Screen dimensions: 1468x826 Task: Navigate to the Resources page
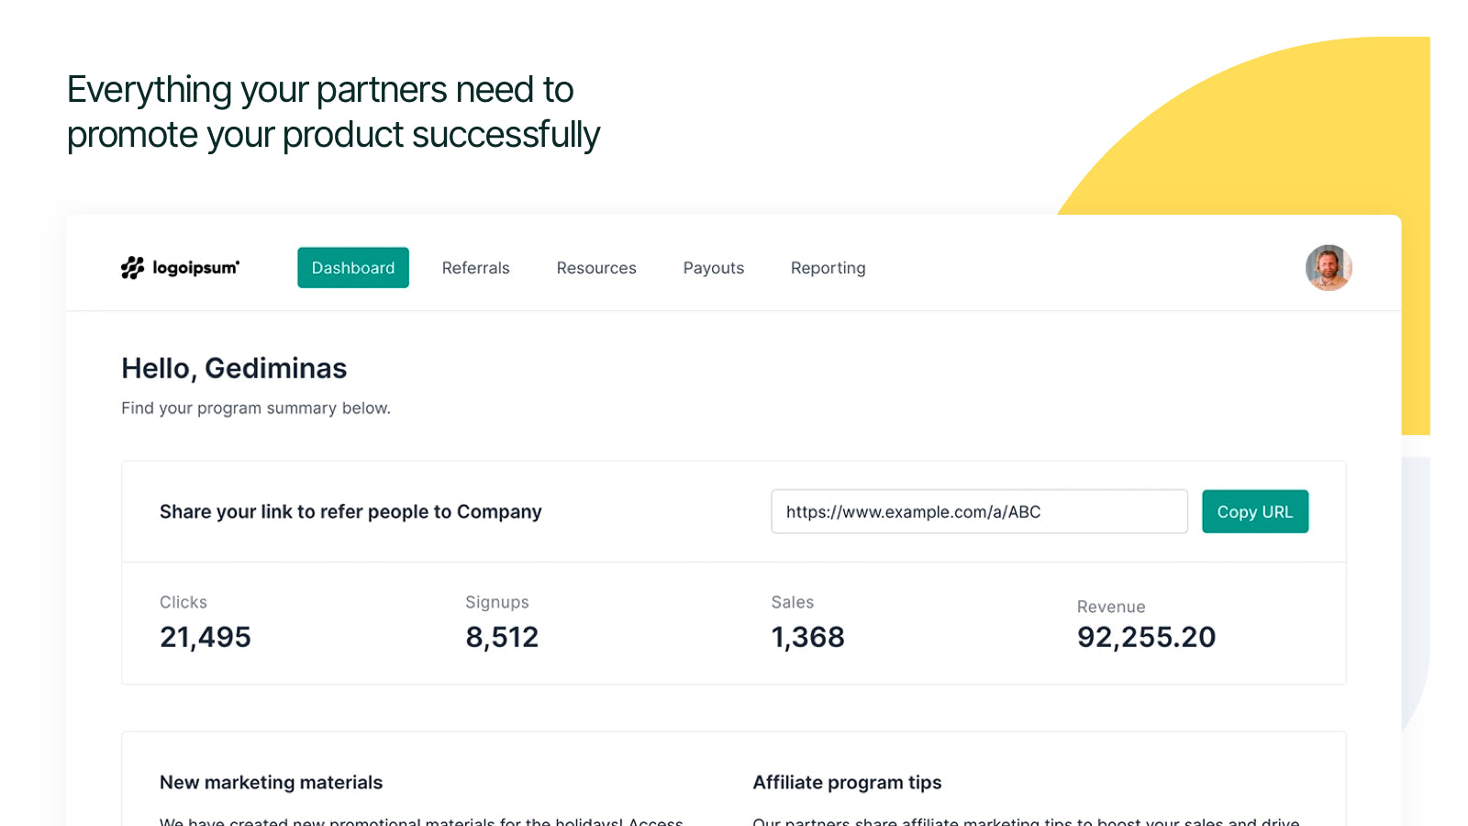coord(596,267)
